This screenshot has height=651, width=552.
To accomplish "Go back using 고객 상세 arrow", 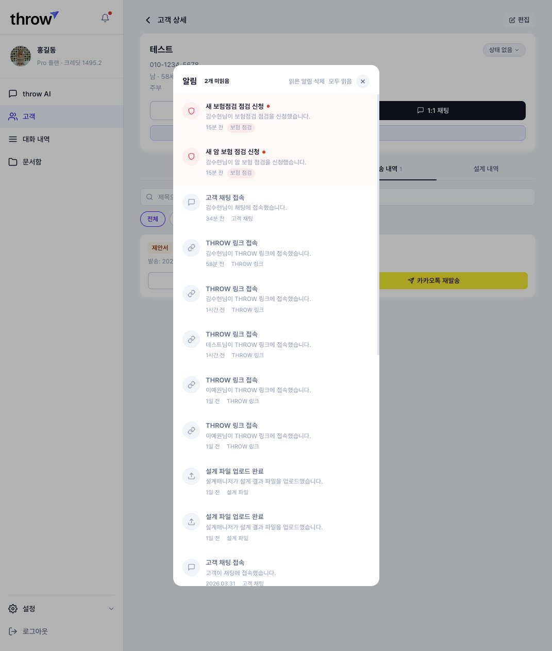I will coord(148,20).
